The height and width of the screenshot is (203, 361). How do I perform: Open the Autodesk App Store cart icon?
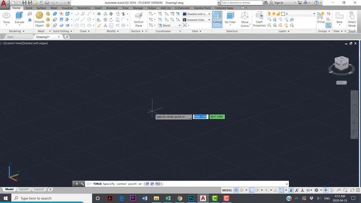pyautogui.click(x=300, y=2)
